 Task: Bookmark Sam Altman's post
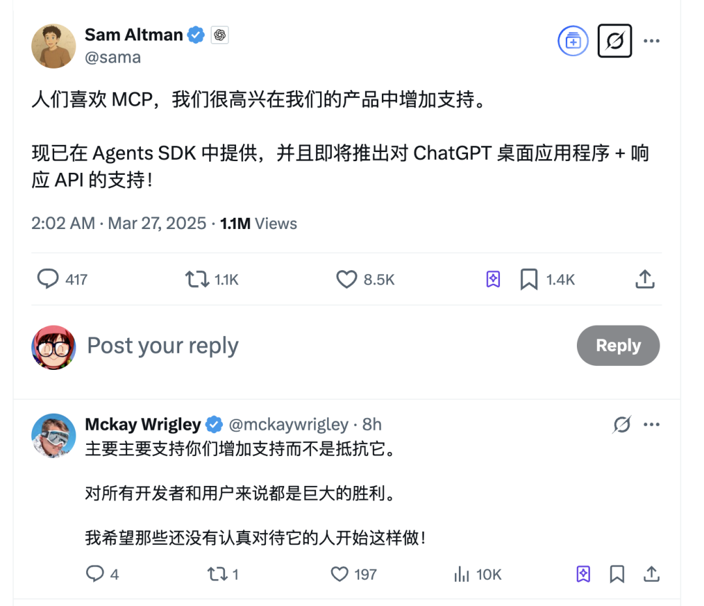click(529, 279)
